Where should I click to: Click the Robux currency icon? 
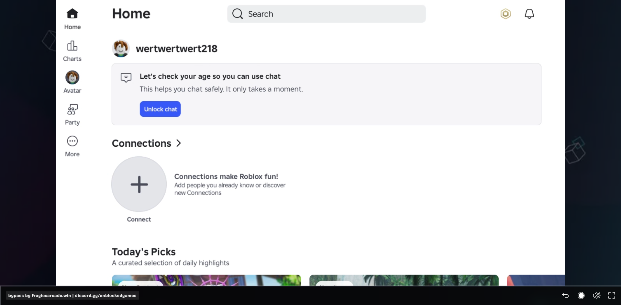(x=505, y=14)
